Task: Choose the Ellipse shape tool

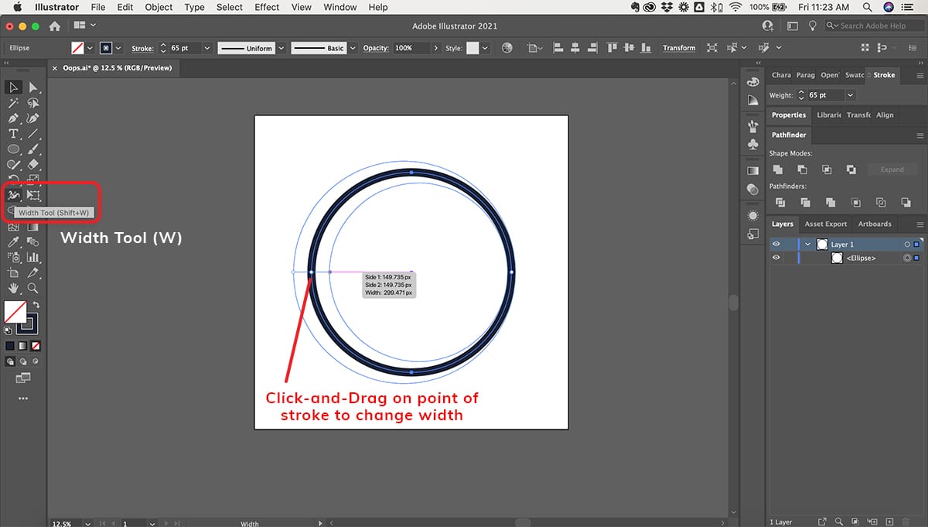Action: click(14, 149)
